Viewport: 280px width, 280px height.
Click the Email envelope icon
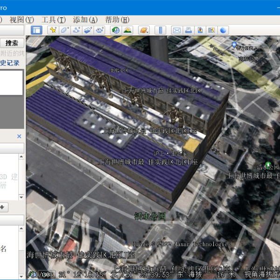pyautogui.click(x=177, y=30)
